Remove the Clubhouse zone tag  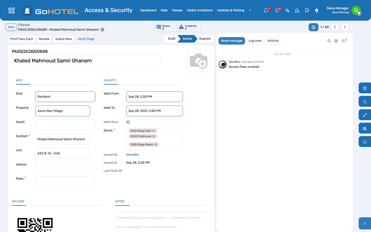tap(154, 136)
